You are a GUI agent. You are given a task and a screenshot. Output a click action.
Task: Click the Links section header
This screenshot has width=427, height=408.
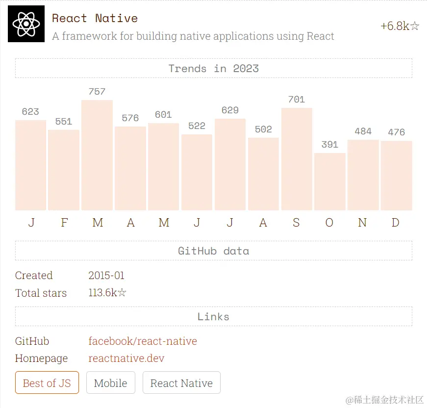point(214,316)
